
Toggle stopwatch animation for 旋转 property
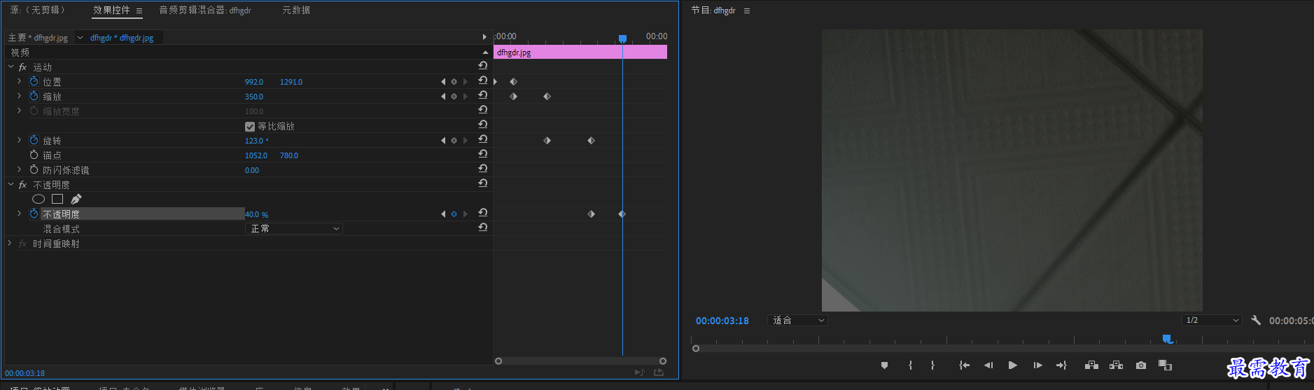(34, 140)
